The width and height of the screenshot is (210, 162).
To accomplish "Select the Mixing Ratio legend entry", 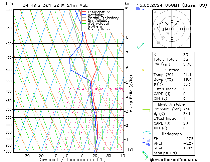I will tap(98, 29).
